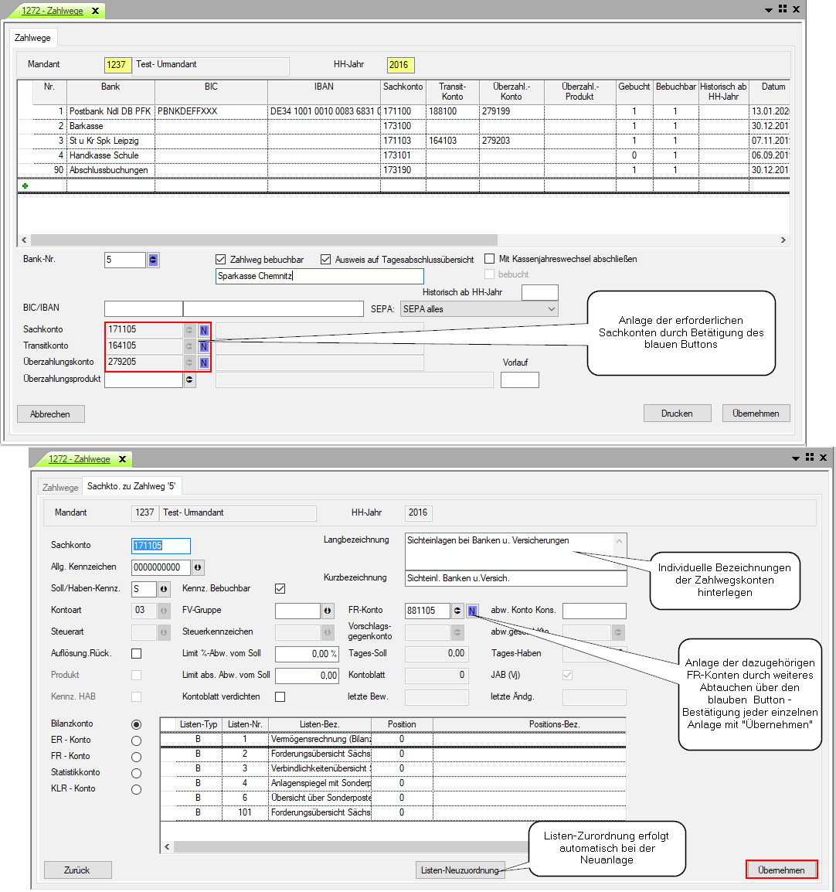The height and width of the screenshot is (892, 836).
Task: Click the Listen-Neuzuordnung button
Action: point(460,870)
